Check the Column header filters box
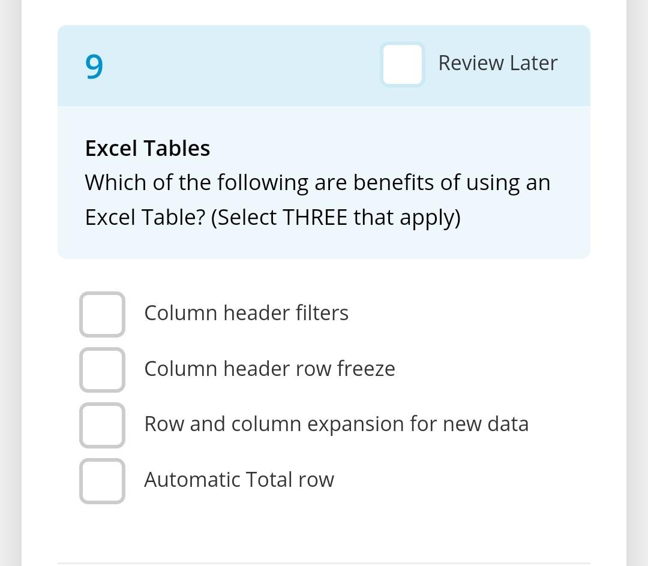The width and height of the screenshot is (648, 566). [102, 314]
